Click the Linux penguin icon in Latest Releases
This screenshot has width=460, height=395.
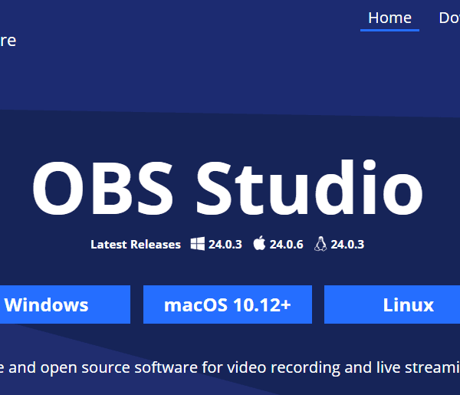pos(320,244)
